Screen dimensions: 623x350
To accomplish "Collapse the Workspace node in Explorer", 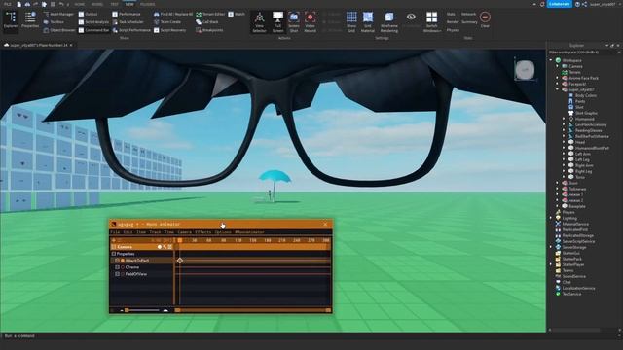I will [552, 60].
